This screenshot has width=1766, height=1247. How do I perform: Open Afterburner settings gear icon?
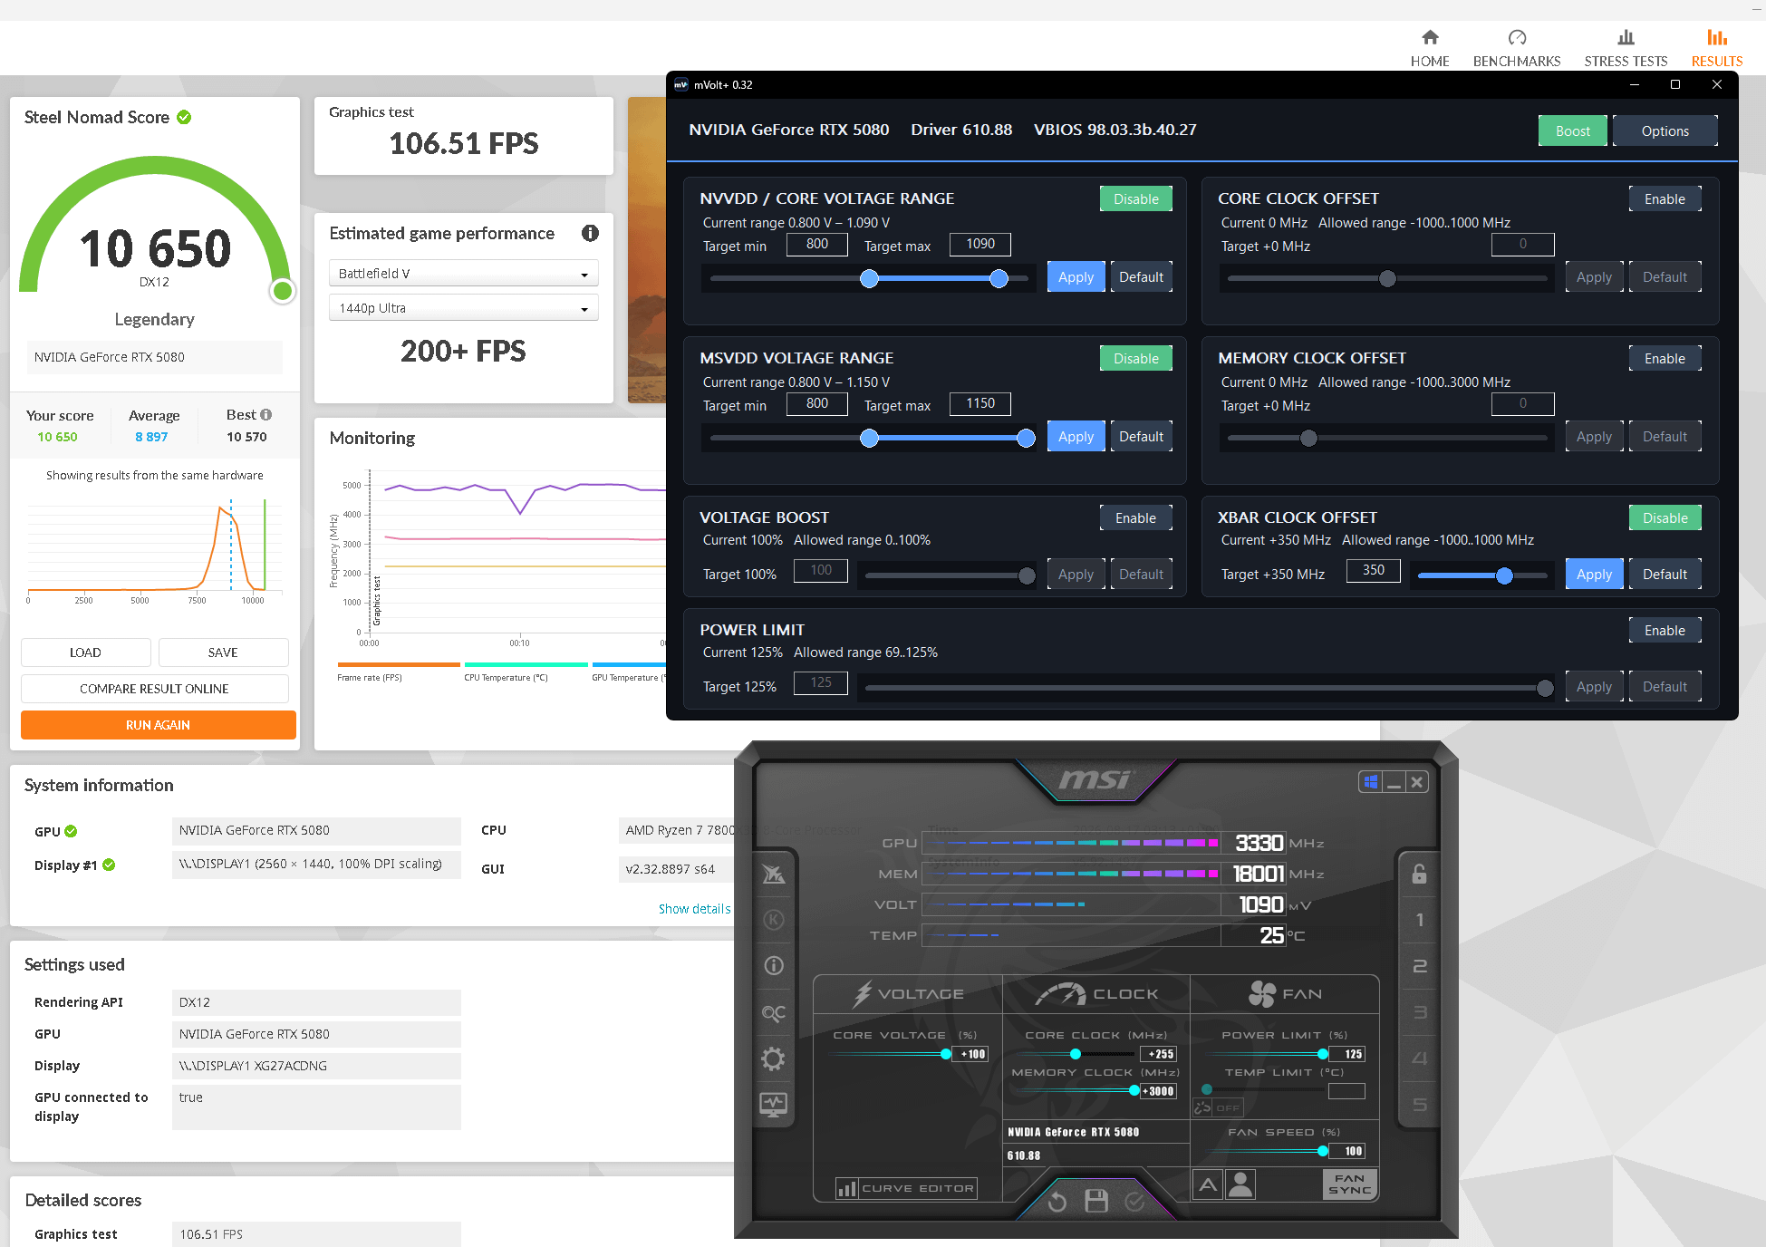(x=774, y=1058)
